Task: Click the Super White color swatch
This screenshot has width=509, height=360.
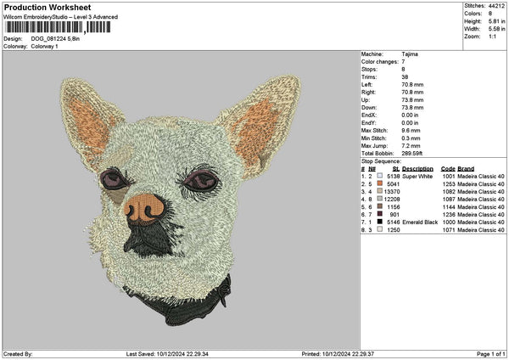Action: [x=379, y=176]
